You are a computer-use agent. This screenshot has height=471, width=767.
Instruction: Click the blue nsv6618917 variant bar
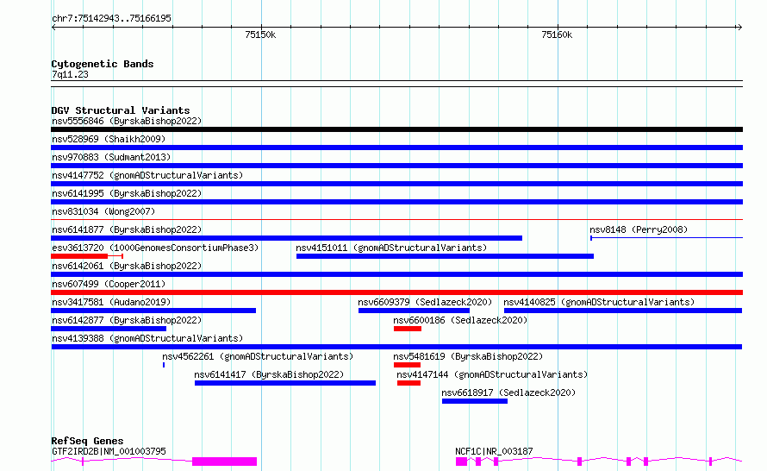pos(475,401)
